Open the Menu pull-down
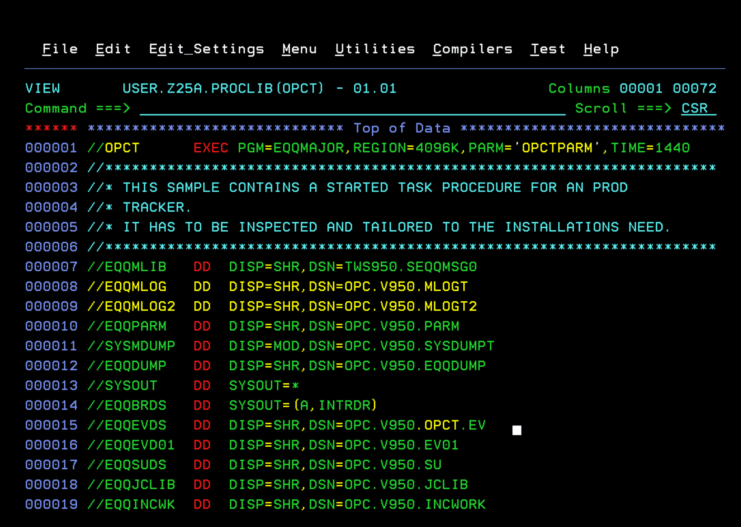Image resolution: width=741 pixels, height=527 pixels. 300,48
